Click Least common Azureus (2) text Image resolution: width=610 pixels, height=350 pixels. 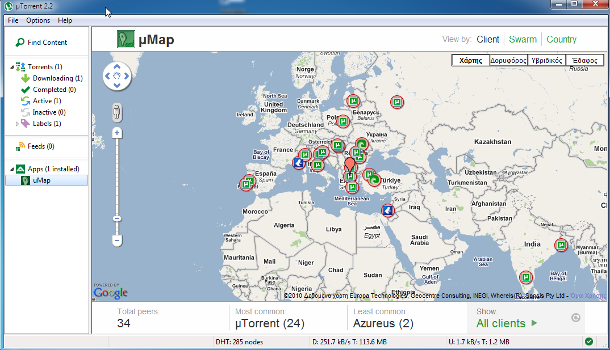pyautogui.click(x=383, y=323)
